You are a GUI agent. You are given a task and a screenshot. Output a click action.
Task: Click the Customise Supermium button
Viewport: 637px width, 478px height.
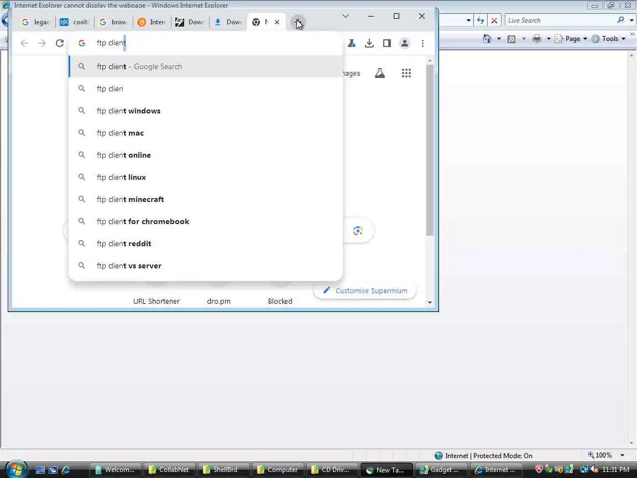tap(365, 290)
